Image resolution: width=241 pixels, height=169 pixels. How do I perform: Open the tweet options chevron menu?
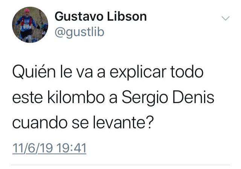(x=226, y=18)
